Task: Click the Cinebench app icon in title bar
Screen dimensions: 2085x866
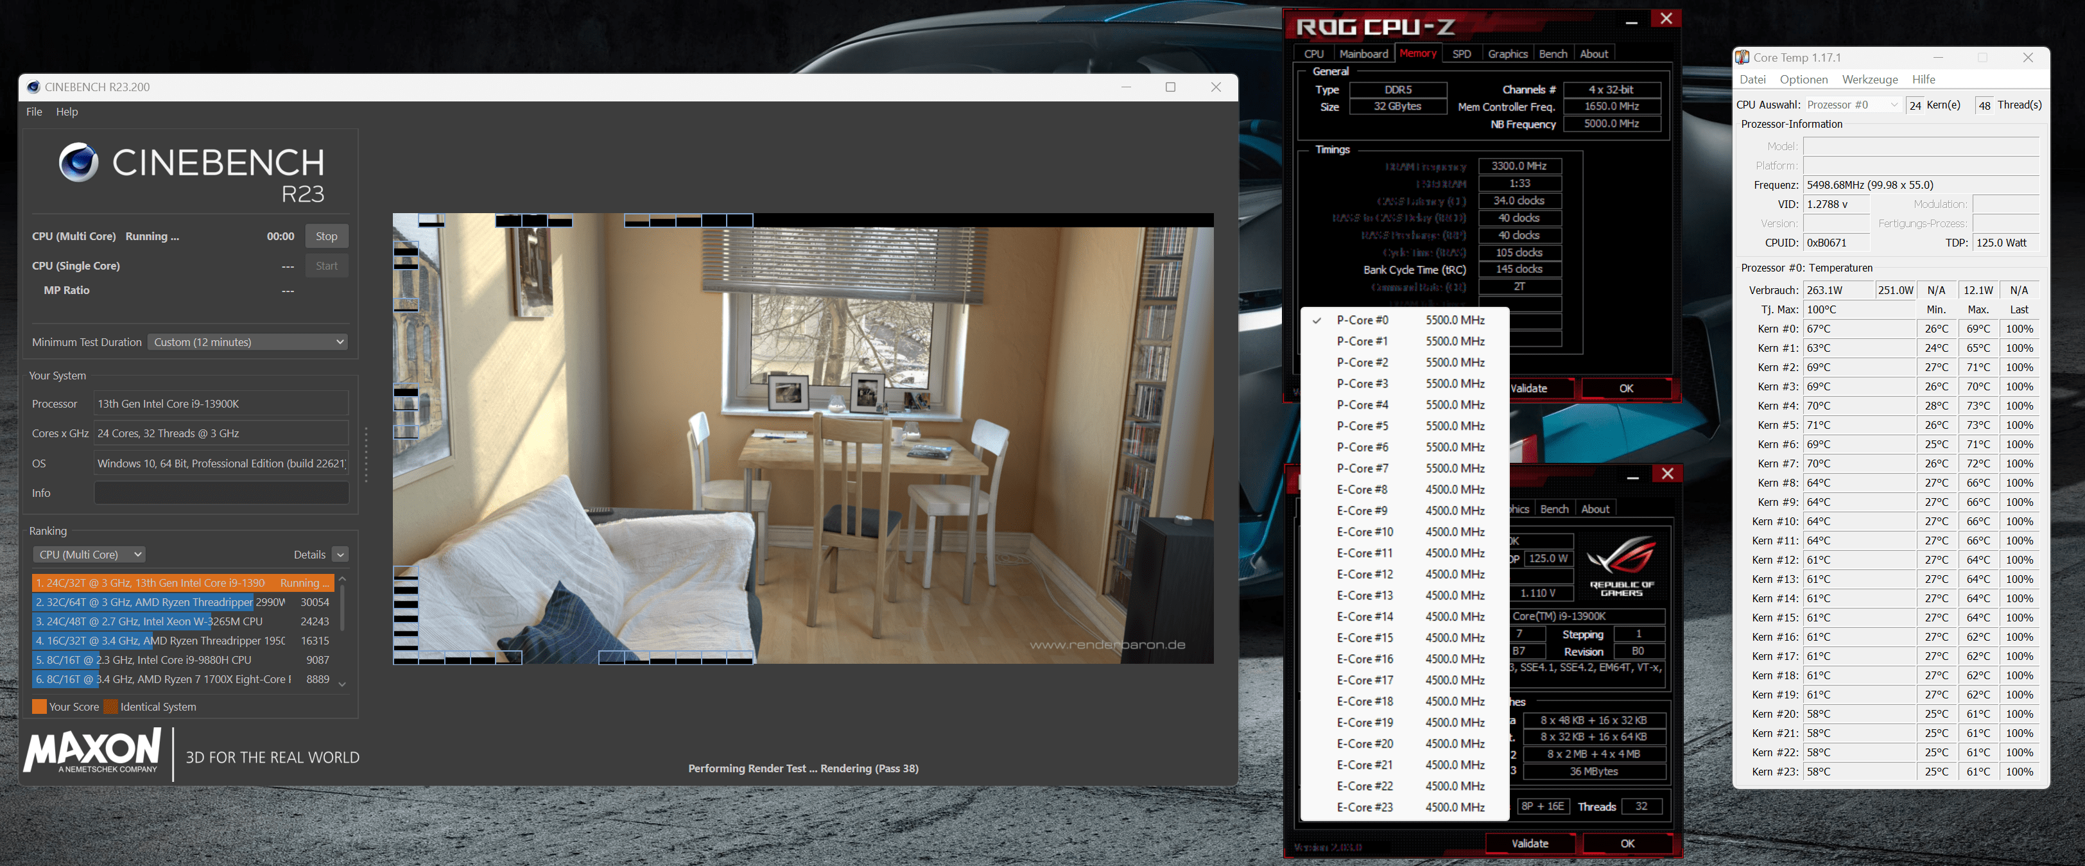Action: pos(33,87)
